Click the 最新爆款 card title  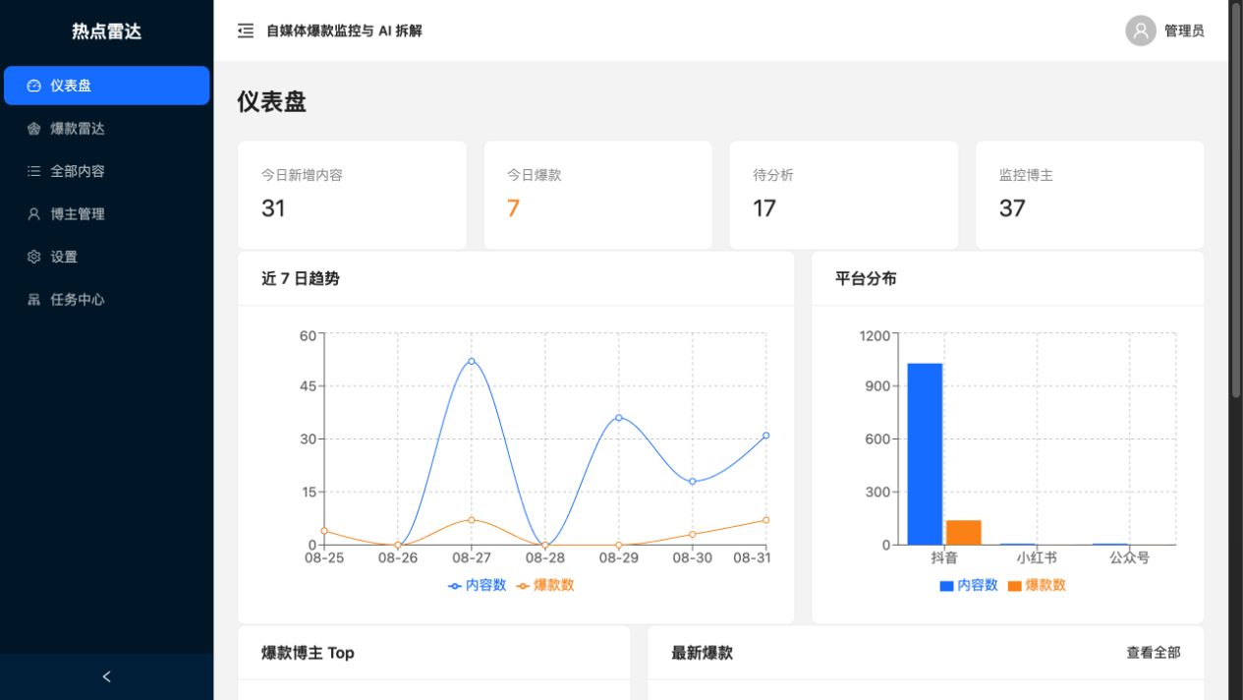[x=702, y=653]
